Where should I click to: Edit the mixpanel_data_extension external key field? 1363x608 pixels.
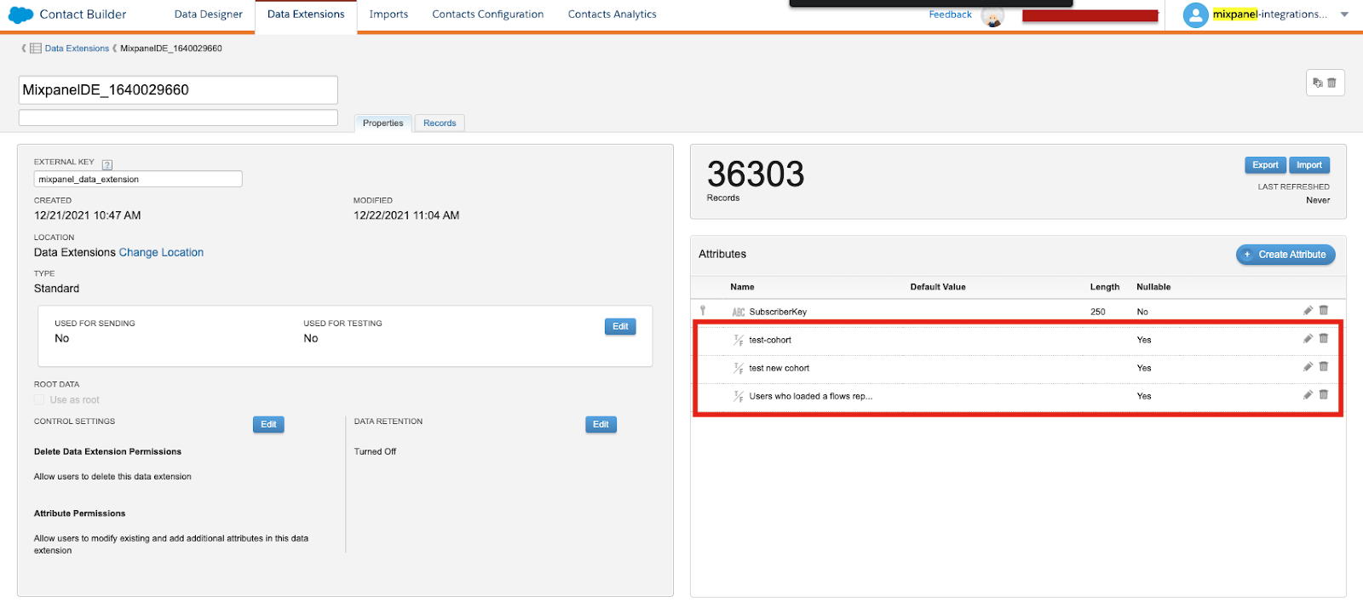(138, 179)
